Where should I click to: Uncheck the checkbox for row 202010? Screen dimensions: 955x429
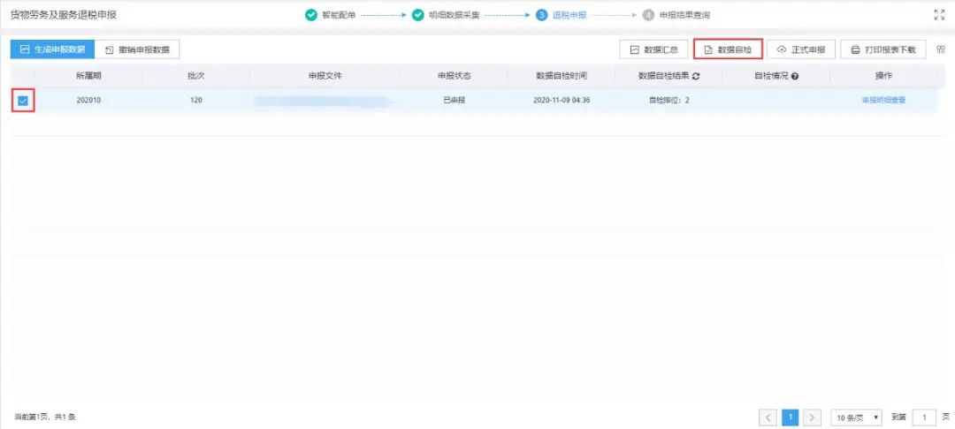(23, 101)
